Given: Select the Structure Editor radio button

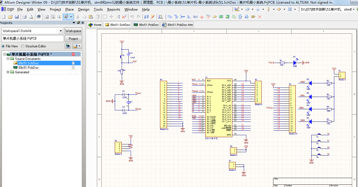Looking at the screenshot, I should tap(23, 46).
